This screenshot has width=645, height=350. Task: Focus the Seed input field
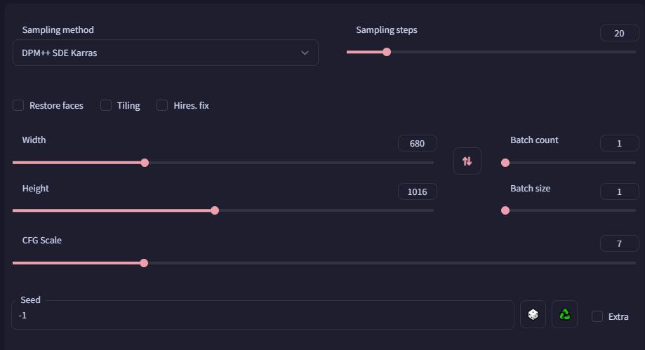[x=263, y=316]
